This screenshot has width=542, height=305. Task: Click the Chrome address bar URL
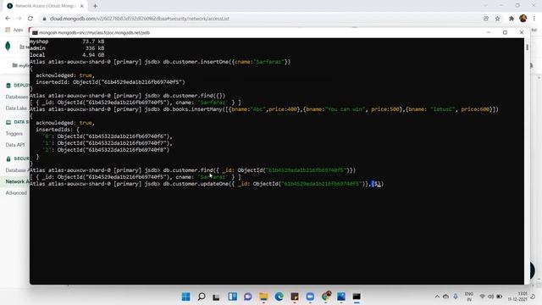139,19
